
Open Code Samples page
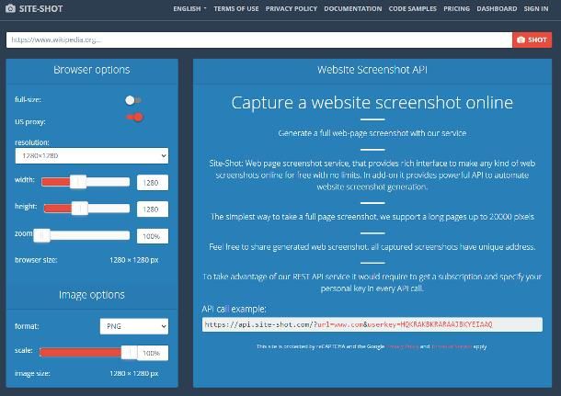tap(413, 8)
